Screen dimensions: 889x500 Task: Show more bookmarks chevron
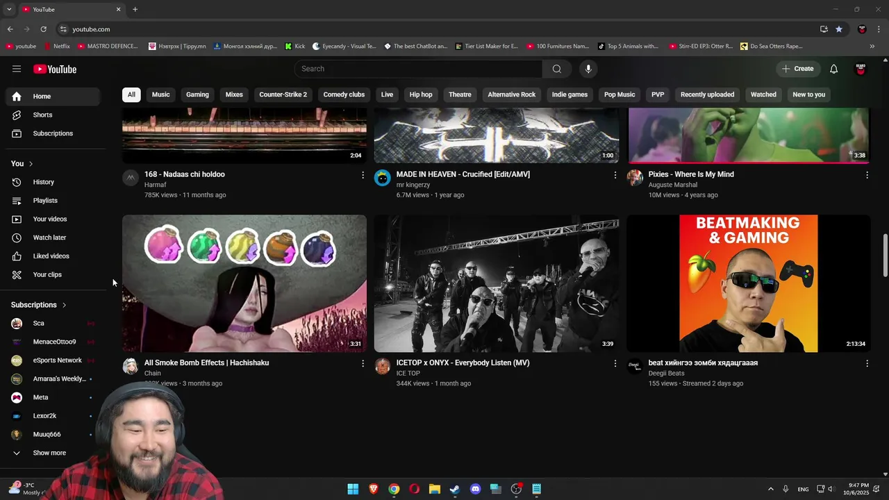[x=872, y=47]
